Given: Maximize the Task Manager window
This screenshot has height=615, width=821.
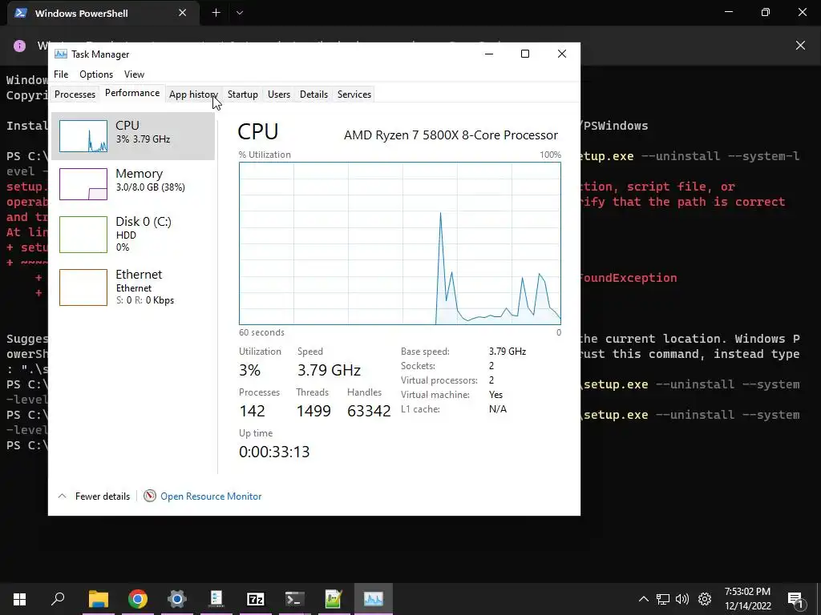Looking at the screenshot, I should pos(525,54).
